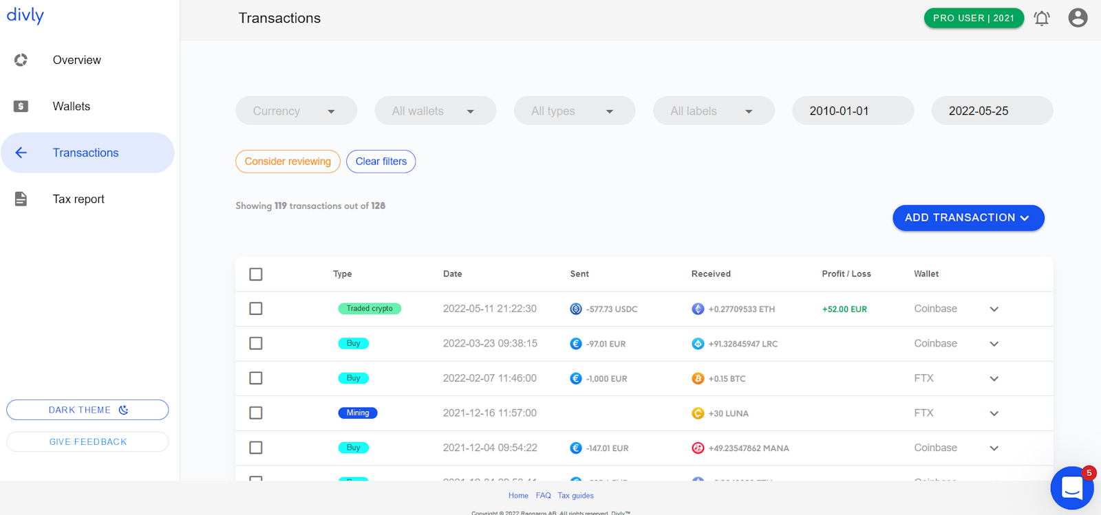Click the Tax report document icon
The image size is (1101, 515).
pos(21,199)
